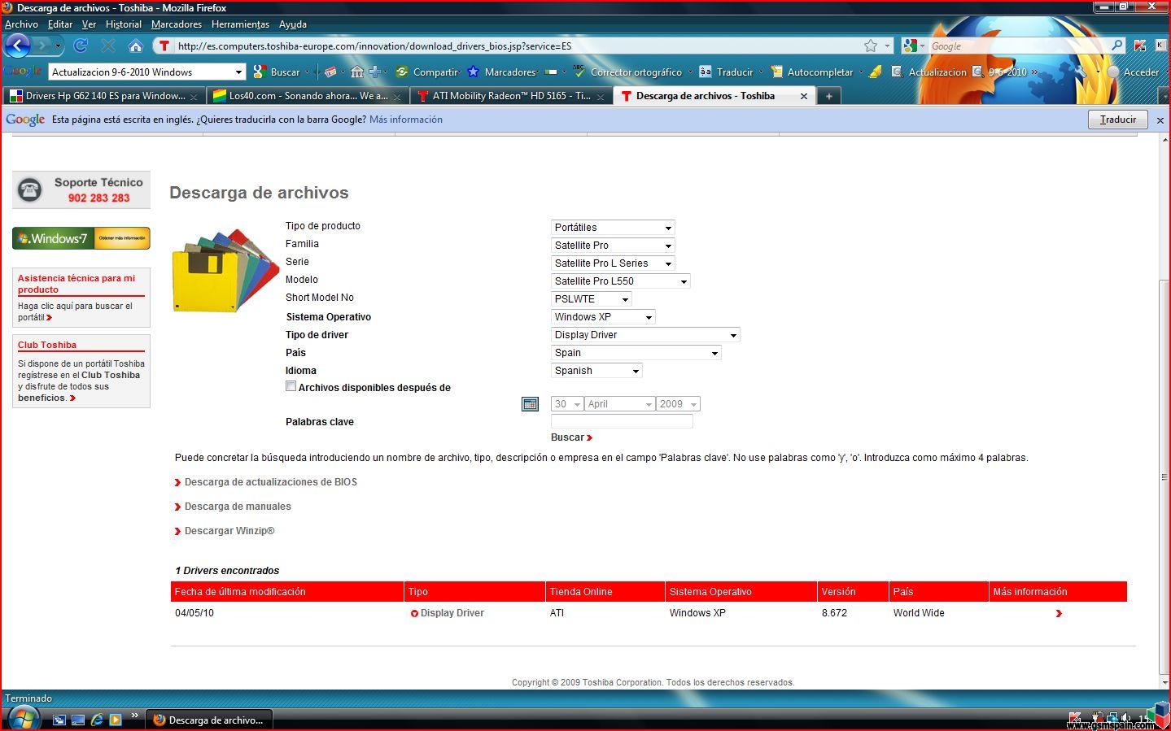Open the Modelo dropdown Satellite Pro L550
1171x731 pixels.
(x=621, y=281)
